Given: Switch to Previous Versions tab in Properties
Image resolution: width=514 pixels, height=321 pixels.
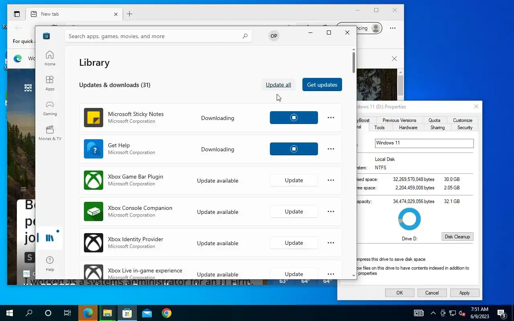Looking at the screenshot, I should coord(399,120).
